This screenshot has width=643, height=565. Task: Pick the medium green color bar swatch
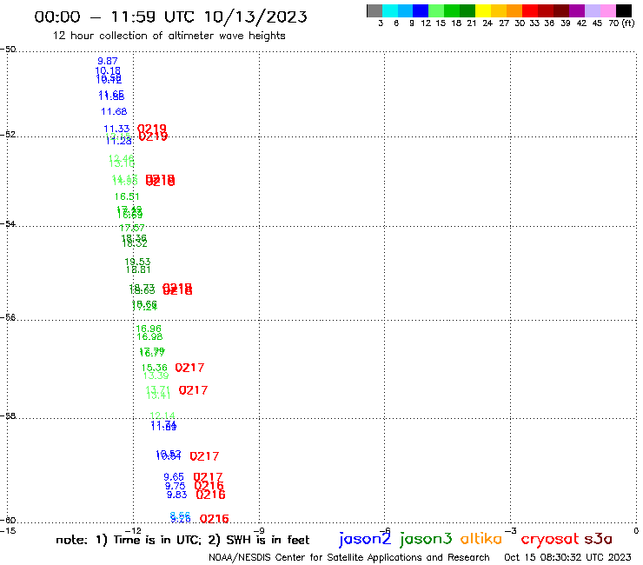[453, 10]
